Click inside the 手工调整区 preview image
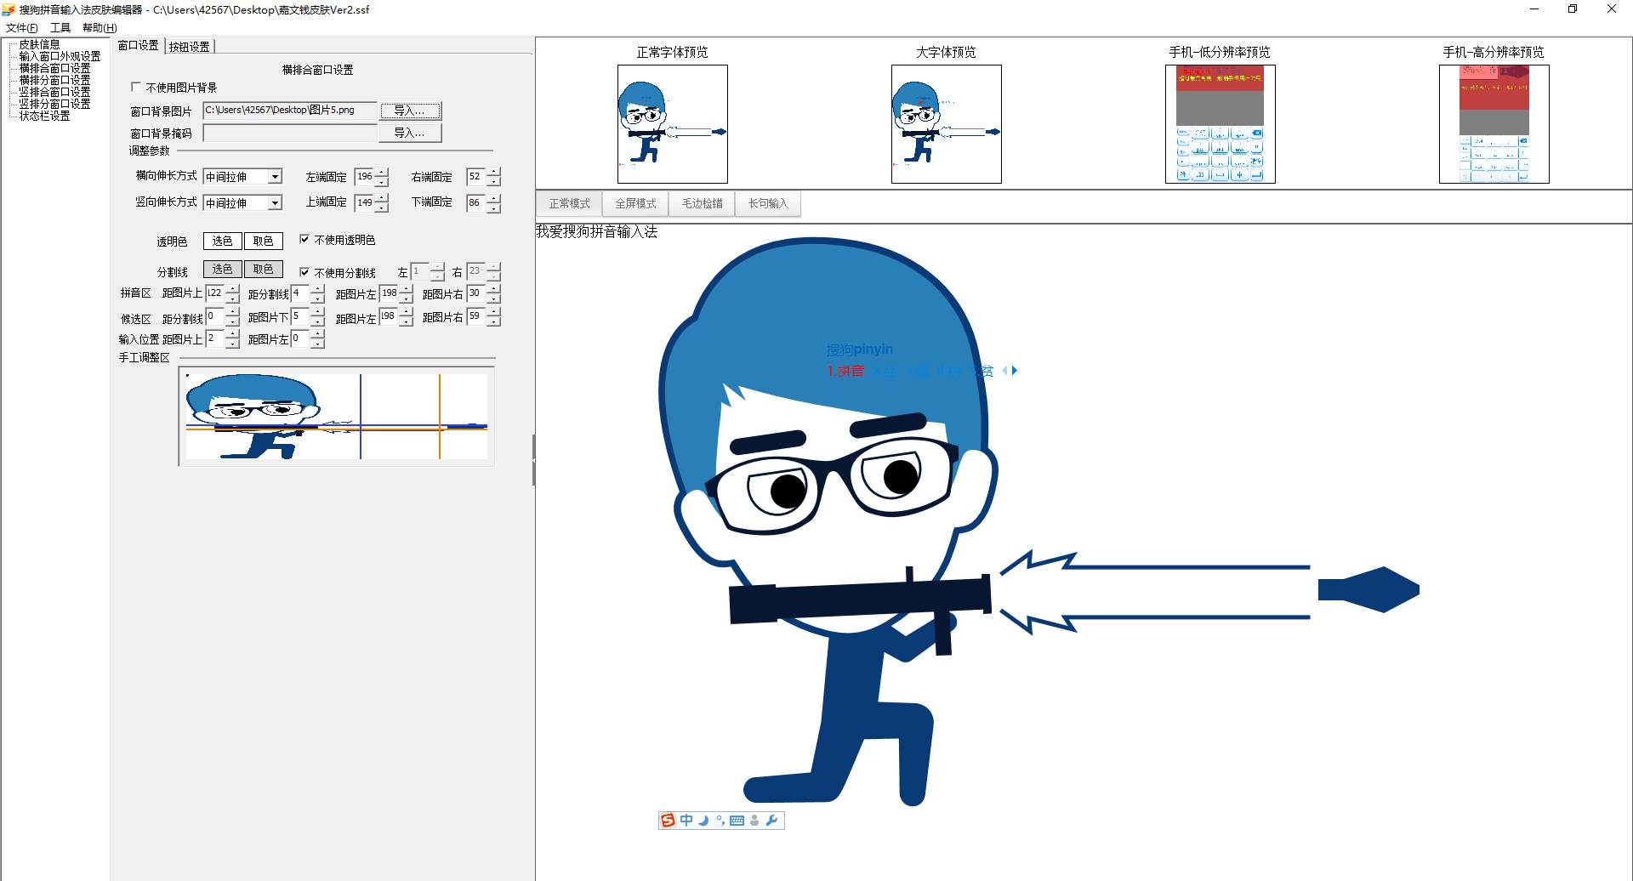The image size is (1633, 881). point(337,417)
